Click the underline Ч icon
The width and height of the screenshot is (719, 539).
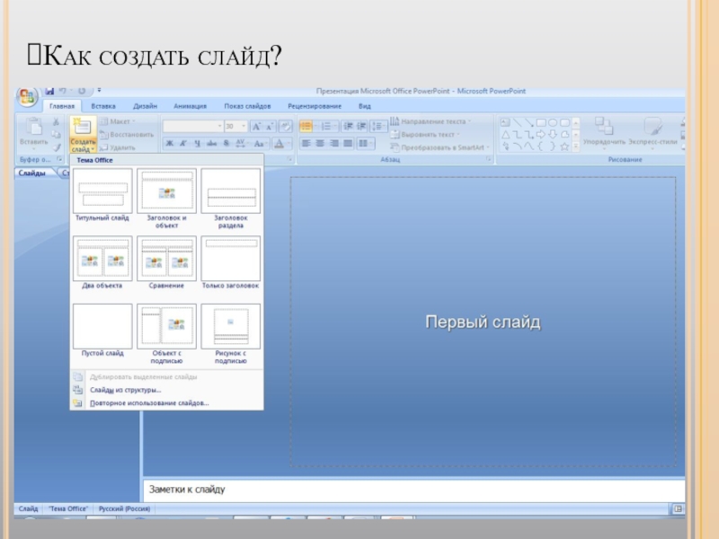197,143
